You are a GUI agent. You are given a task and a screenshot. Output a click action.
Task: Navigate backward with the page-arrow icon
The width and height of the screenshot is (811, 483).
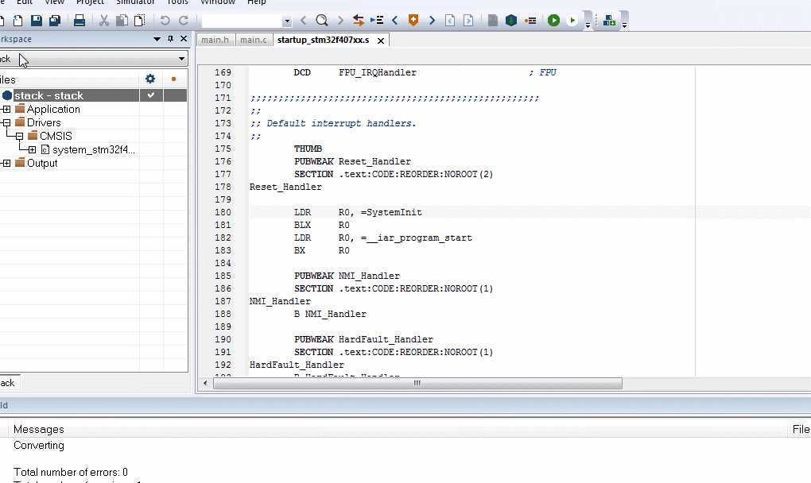450,21
